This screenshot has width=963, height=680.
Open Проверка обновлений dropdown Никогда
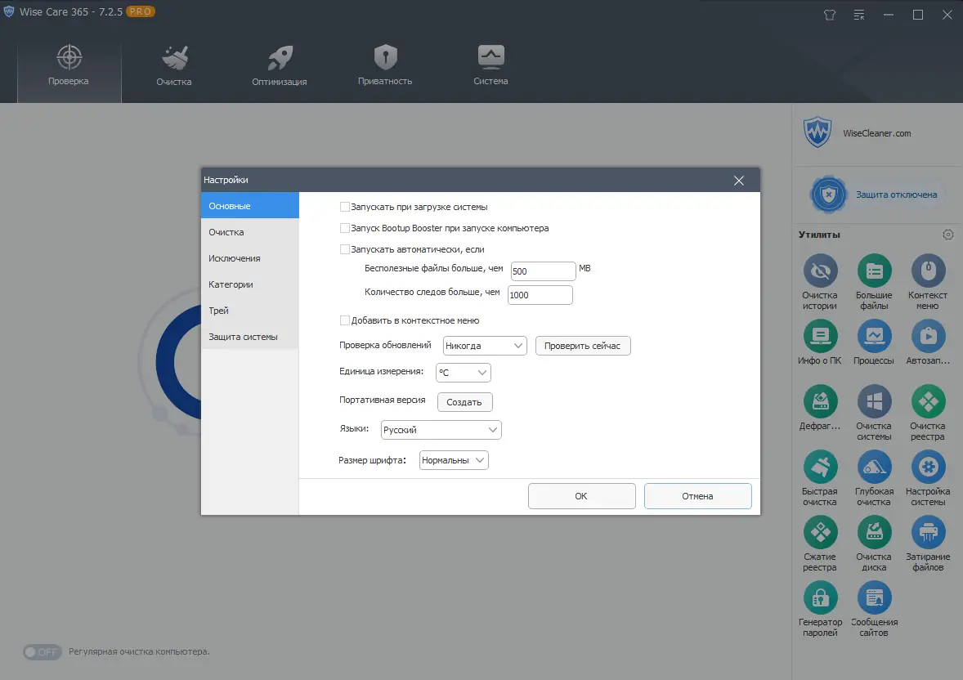coord(485,346)
